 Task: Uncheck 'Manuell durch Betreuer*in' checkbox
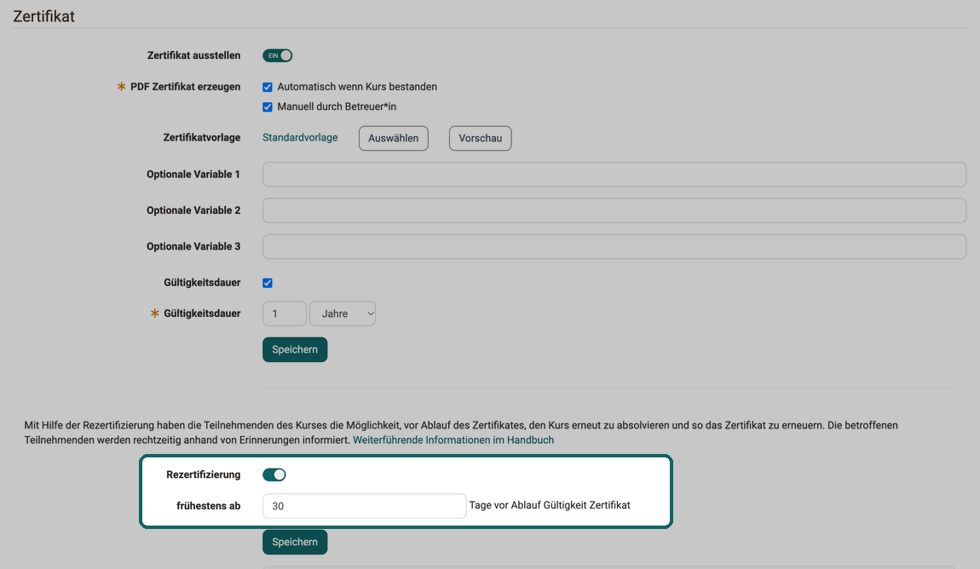(268, 106)
